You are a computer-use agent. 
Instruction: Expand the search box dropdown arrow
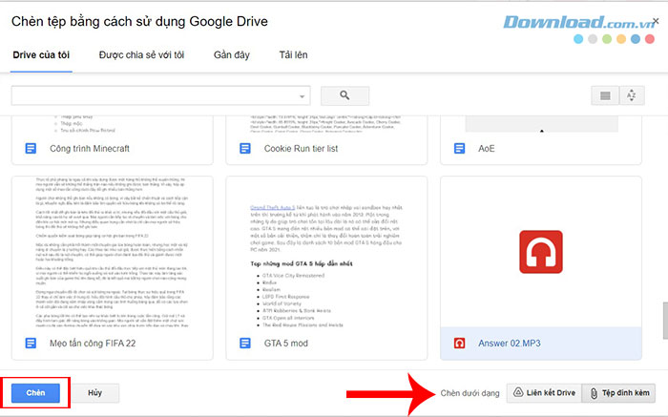point(303,95)
